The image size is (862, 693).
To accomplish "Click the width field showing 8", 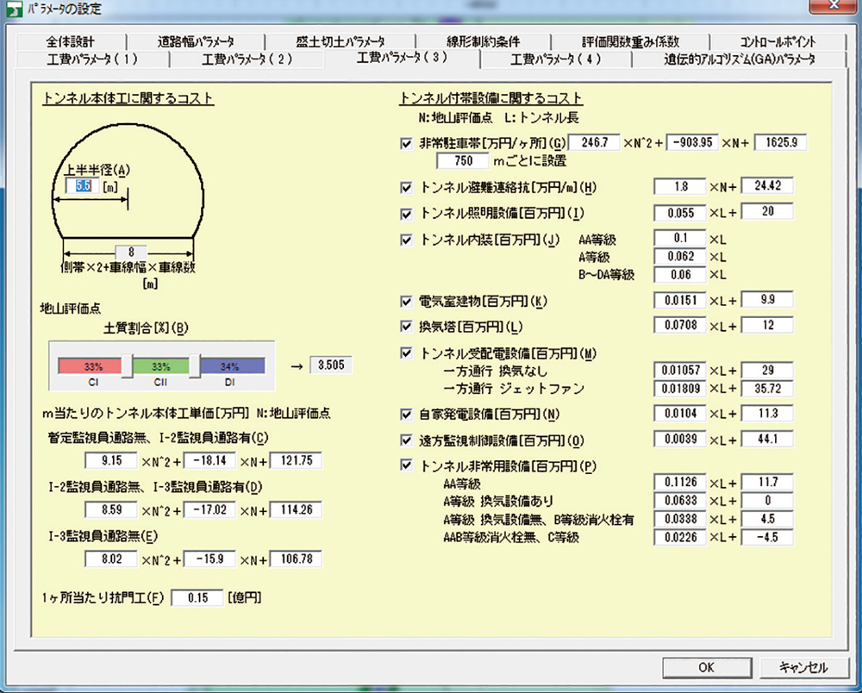I will 131,253.
